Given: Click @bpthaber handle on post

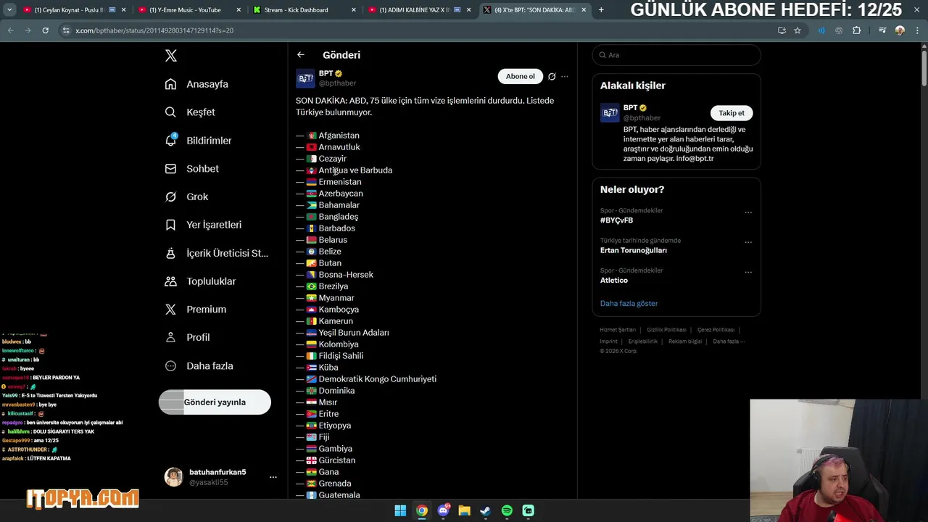Looking at the screenshot, I should click(x=337, y=83).
